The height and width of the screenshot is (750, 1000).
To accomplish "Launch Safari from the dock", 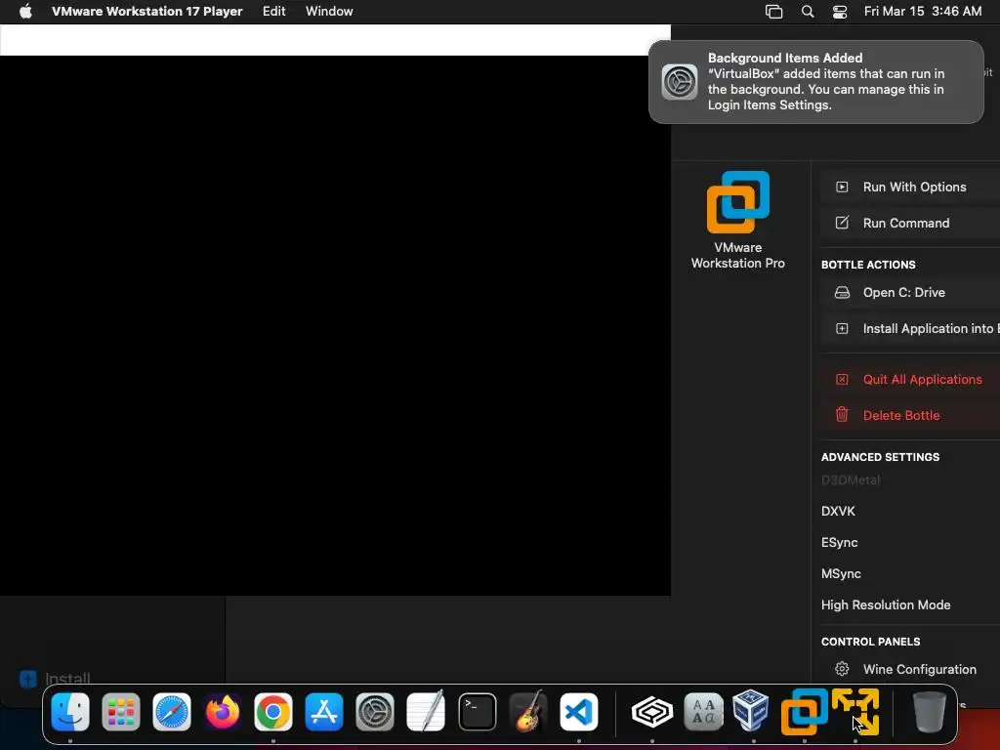I will coord(172,712).
